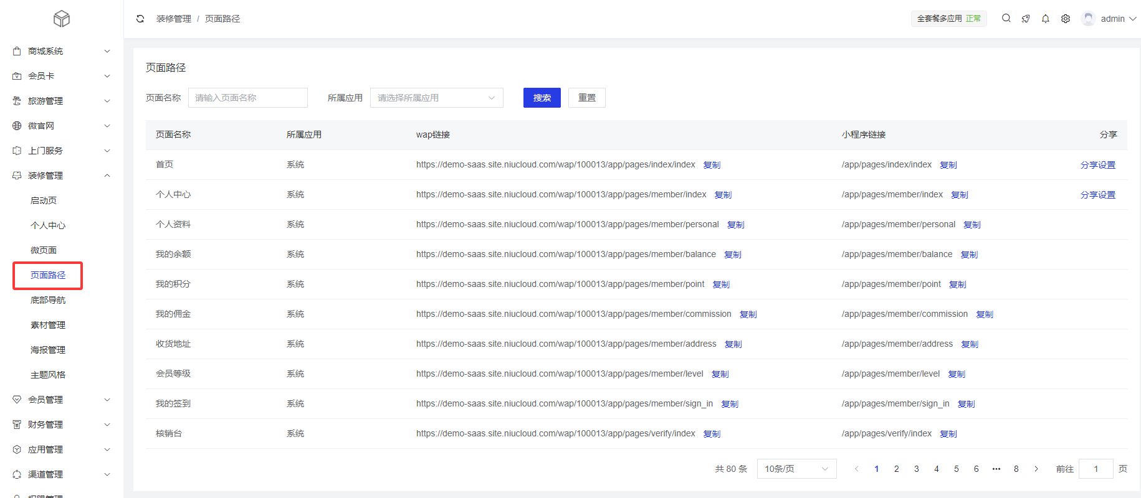Click the rocket icon in top bar
This screenshot has height=498, width=1141.
click(x=1026, y=19)
